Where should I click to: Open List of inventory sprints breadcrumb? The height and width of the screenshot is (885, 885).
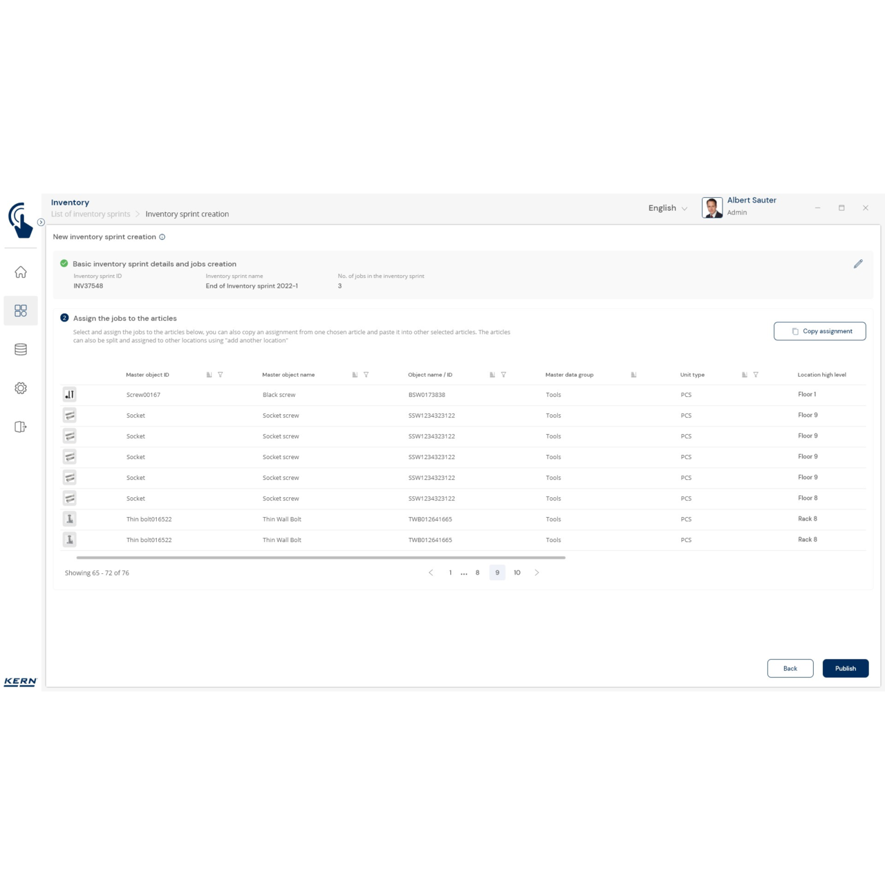[91, 214]
